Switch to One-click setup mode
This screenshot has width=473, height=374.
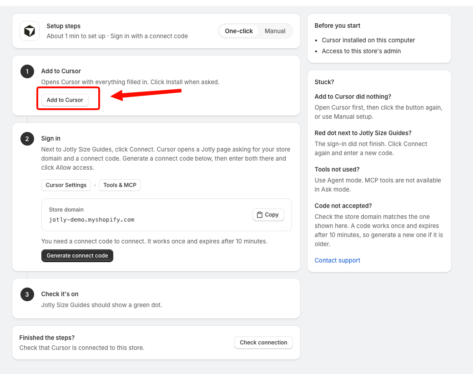(239, 31)
